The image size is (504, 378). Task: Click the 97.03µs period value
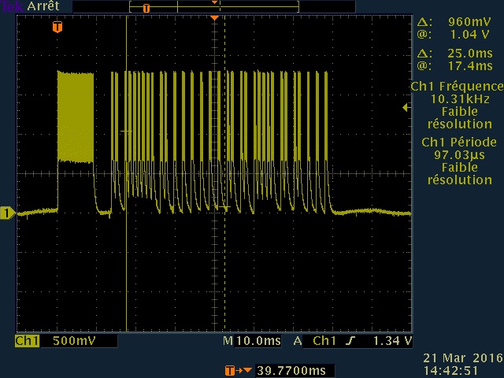tap(459, 155)
